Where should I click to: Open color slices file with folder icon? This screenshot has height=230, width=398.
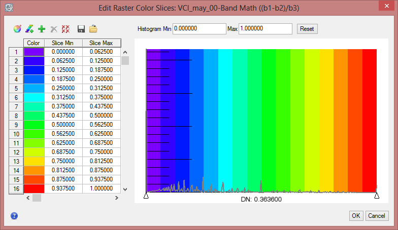tap(93, 29)
